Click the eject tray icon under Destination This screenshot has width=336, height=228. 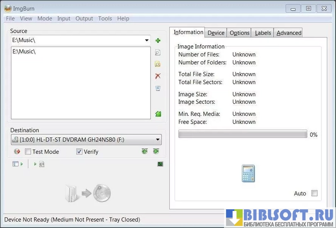(x=144, y=152)
